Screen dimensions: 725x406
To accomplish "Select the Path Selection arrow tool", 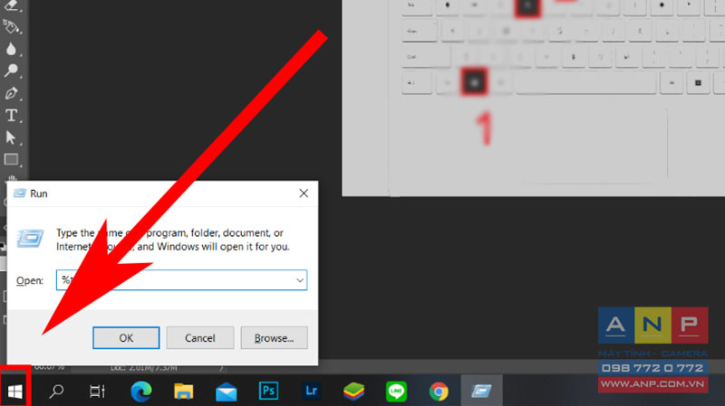I will pyautogui.click(x=11, y=137).
